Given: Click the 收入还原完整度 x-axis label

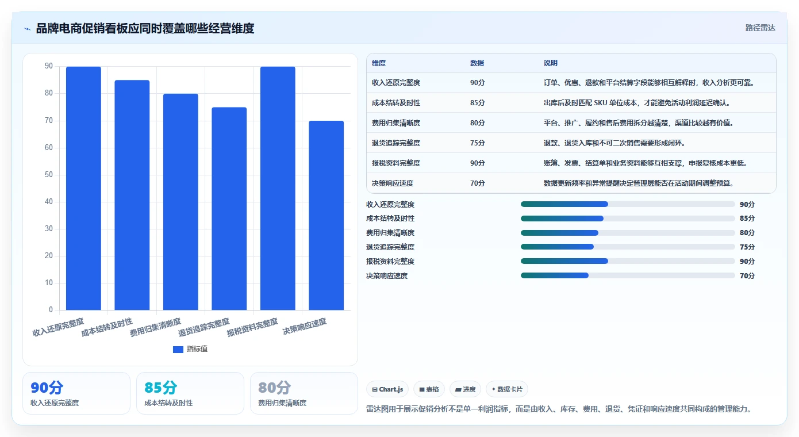Looking at the screenshot, I should pyautogui.click(x=58, y=327).
